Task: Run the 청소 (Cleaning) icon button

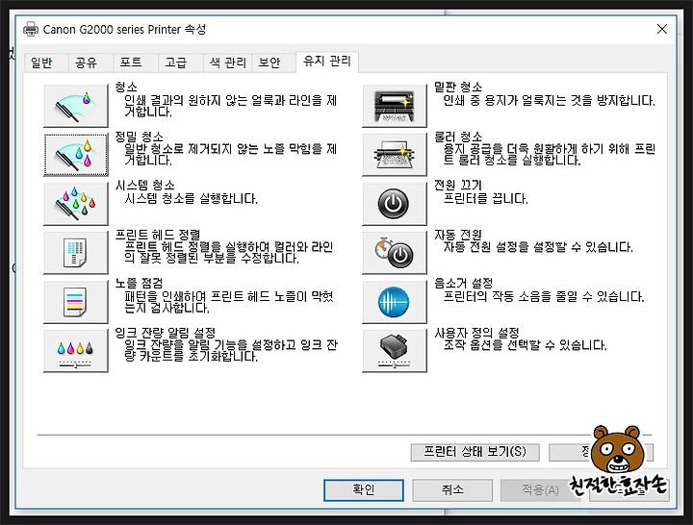Action: [x=76, y=106]
